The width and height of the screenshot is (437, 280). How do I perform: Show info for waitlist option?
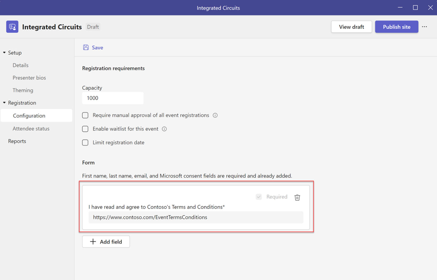(x=164, y=129)
